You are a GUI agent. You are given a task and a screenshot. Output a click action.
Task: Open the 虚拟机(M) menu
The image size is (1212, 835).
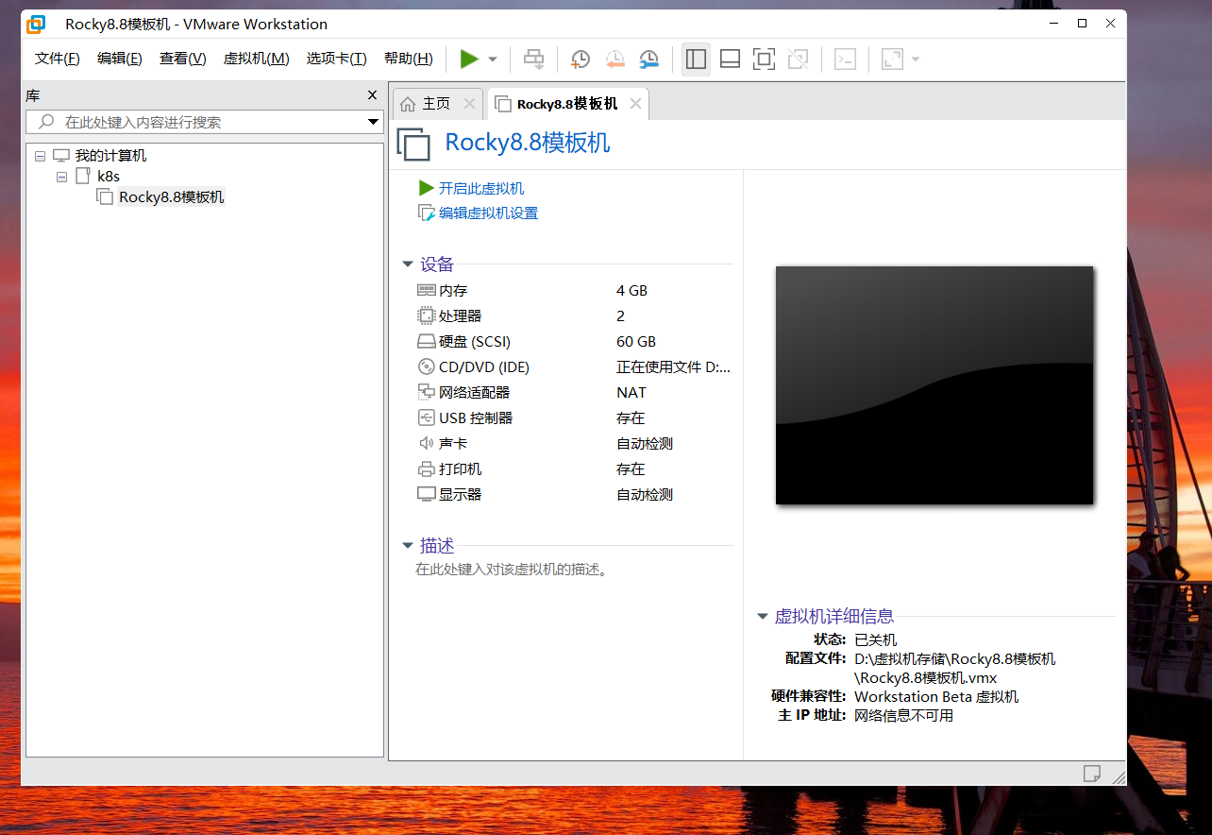257,59
